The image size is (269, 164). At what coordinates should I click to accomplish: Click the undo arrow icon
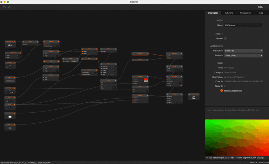pos(4,7)
